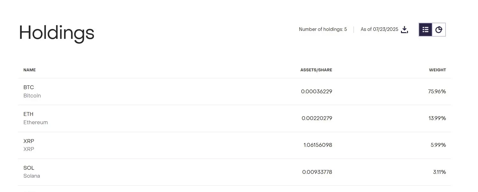Switch to list view of holdings
Viewport: 478px width, 192px height.
425,30
